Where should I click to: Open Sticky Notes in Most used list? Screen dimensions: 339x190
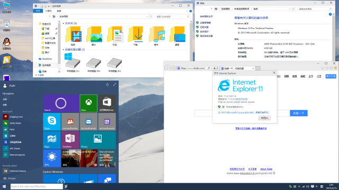pos(13,123)
